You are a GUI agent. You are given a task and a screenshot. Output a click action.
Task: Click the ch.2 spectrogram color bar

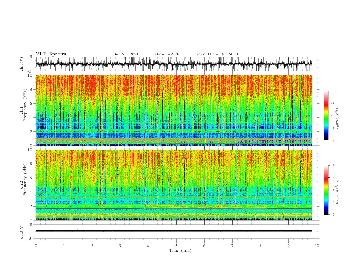click(x=326, y=190)
